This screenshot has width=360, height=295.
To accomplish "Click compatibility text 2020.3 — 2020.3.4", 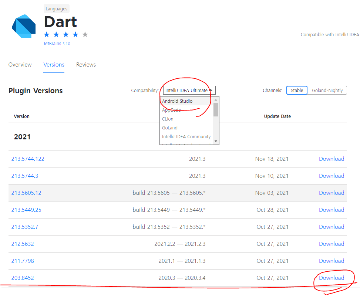I will (x=182, y=278).
